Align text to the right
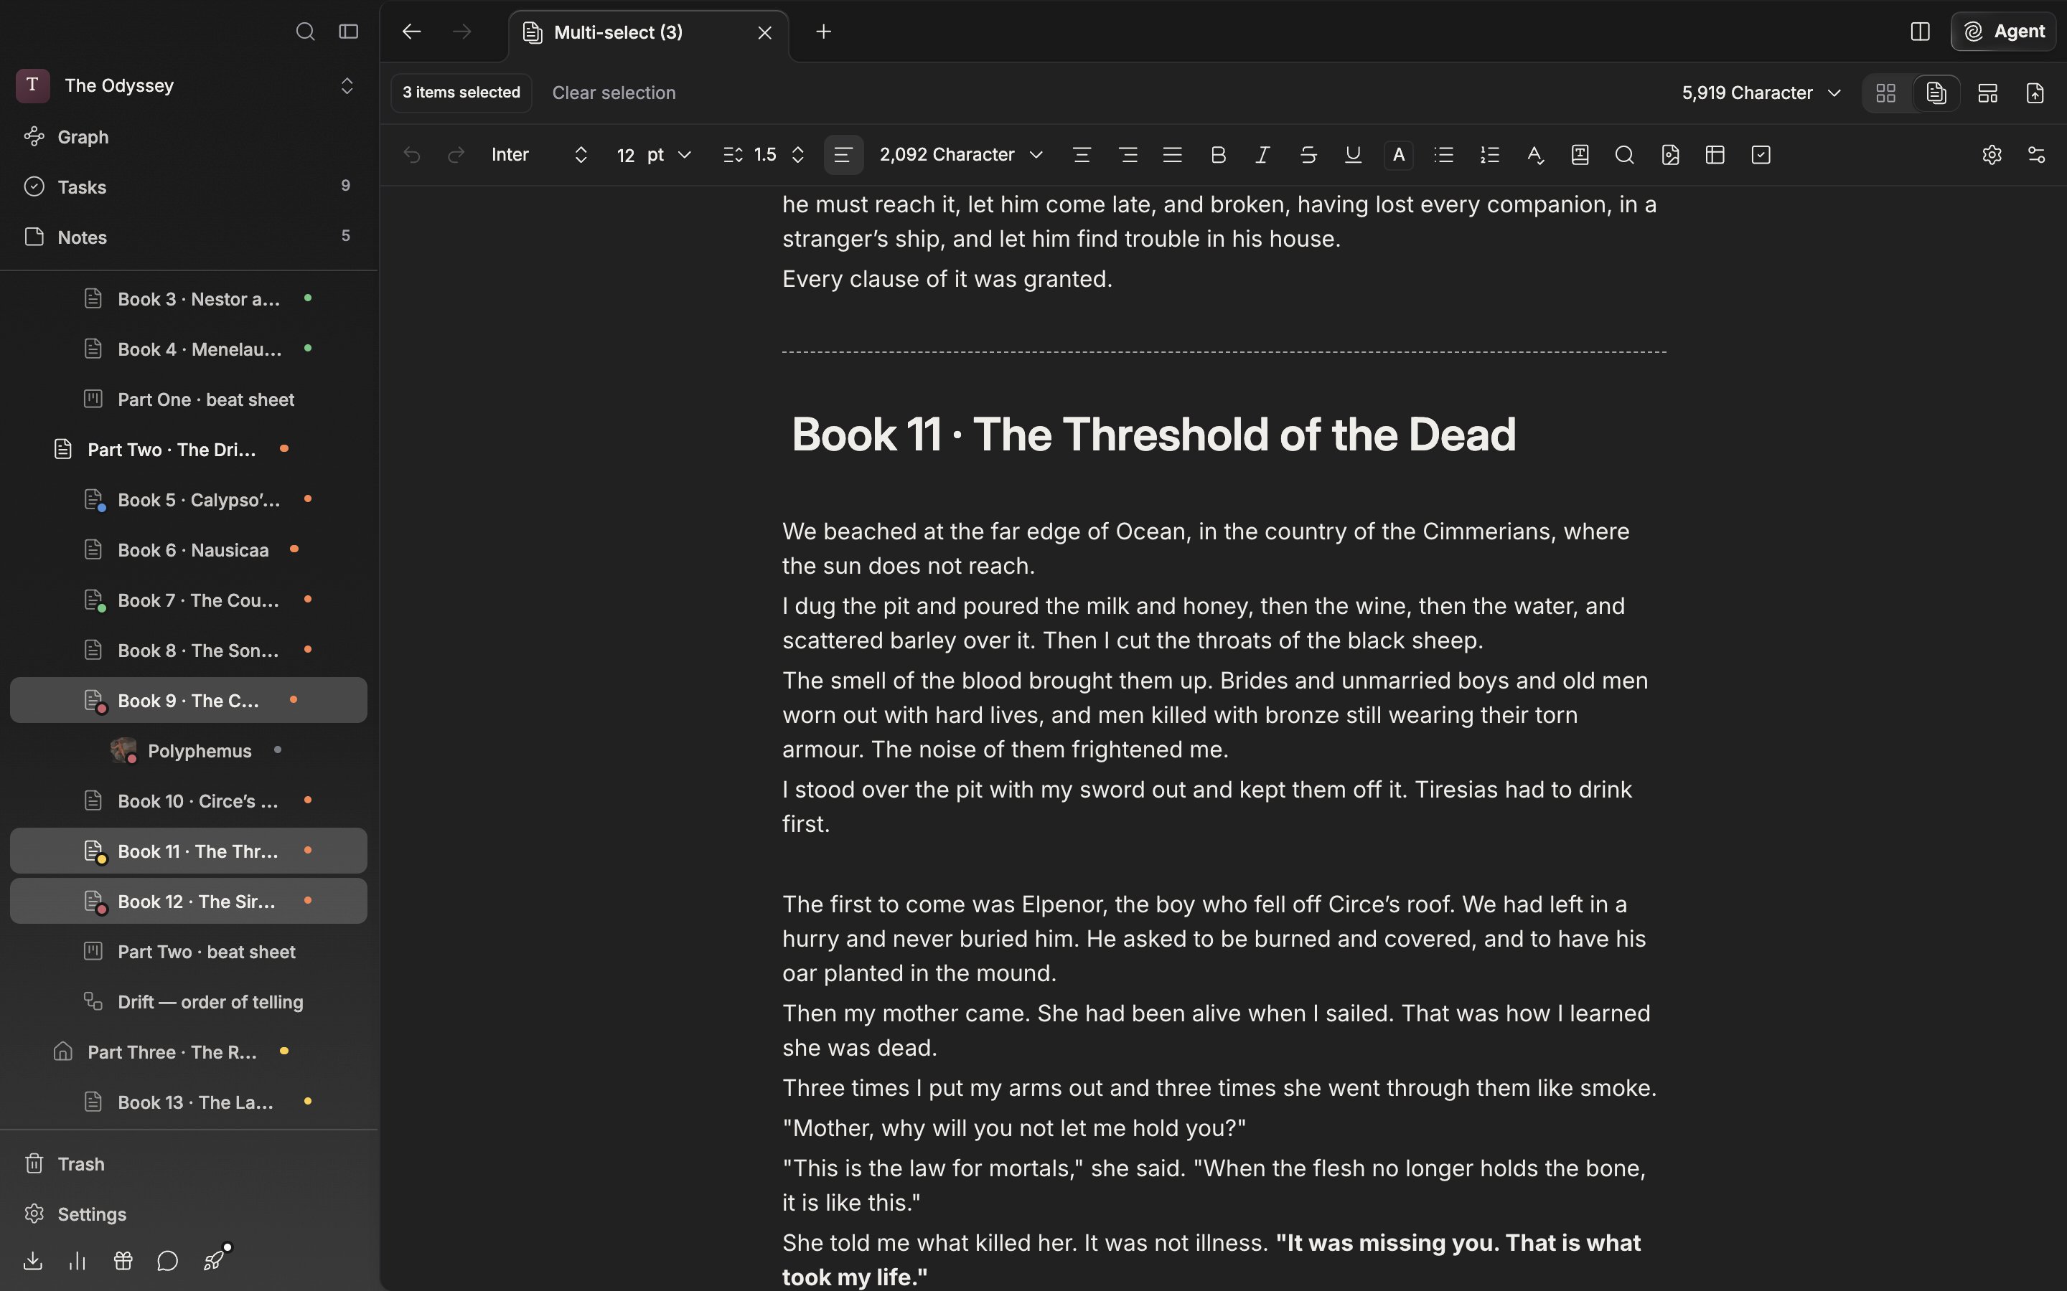2067x1291 pixels. [x=1128, y=154]
